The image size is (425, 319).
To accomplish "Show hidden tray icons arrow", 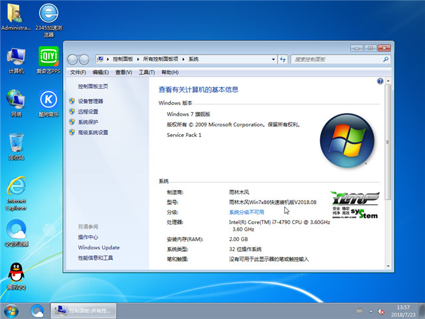I will tap(371, 311).
